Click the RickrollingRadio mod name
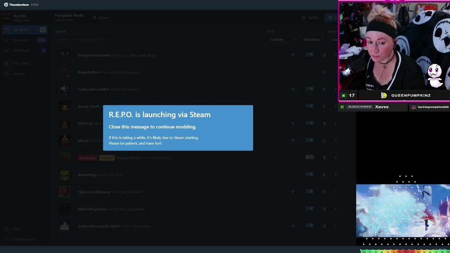This screenshot has width=450, height=253. (x=92, y=209)
